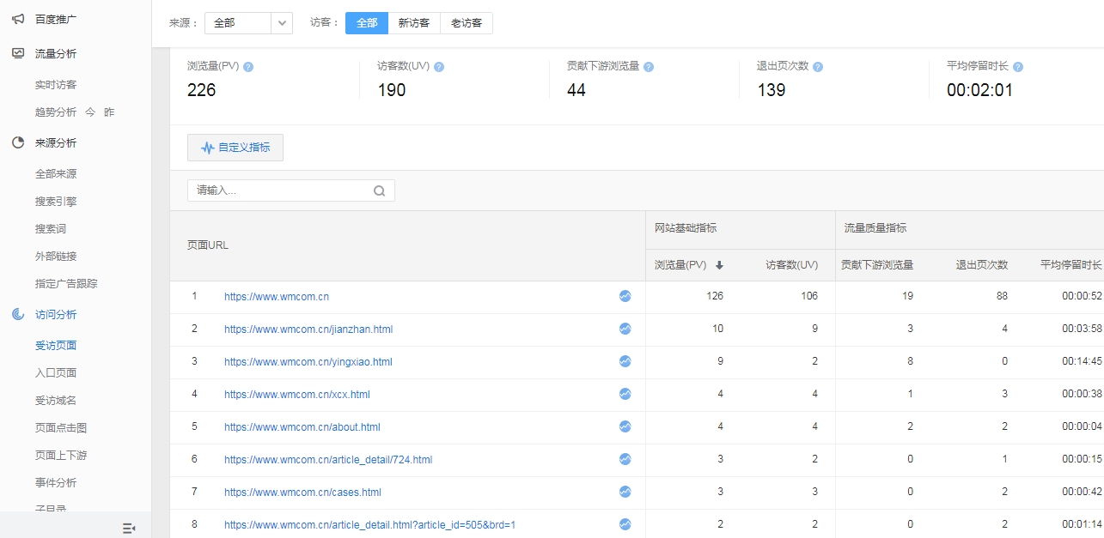This screenshot has width=1104, height=538.
Task: Click the help icon beside 浏览量(PV) summary
Action: coord(248,67)
